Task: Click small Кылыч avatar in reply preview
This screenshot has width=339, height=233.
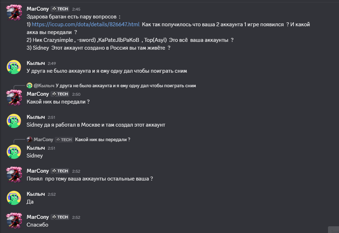Action: tap(29, 86)
